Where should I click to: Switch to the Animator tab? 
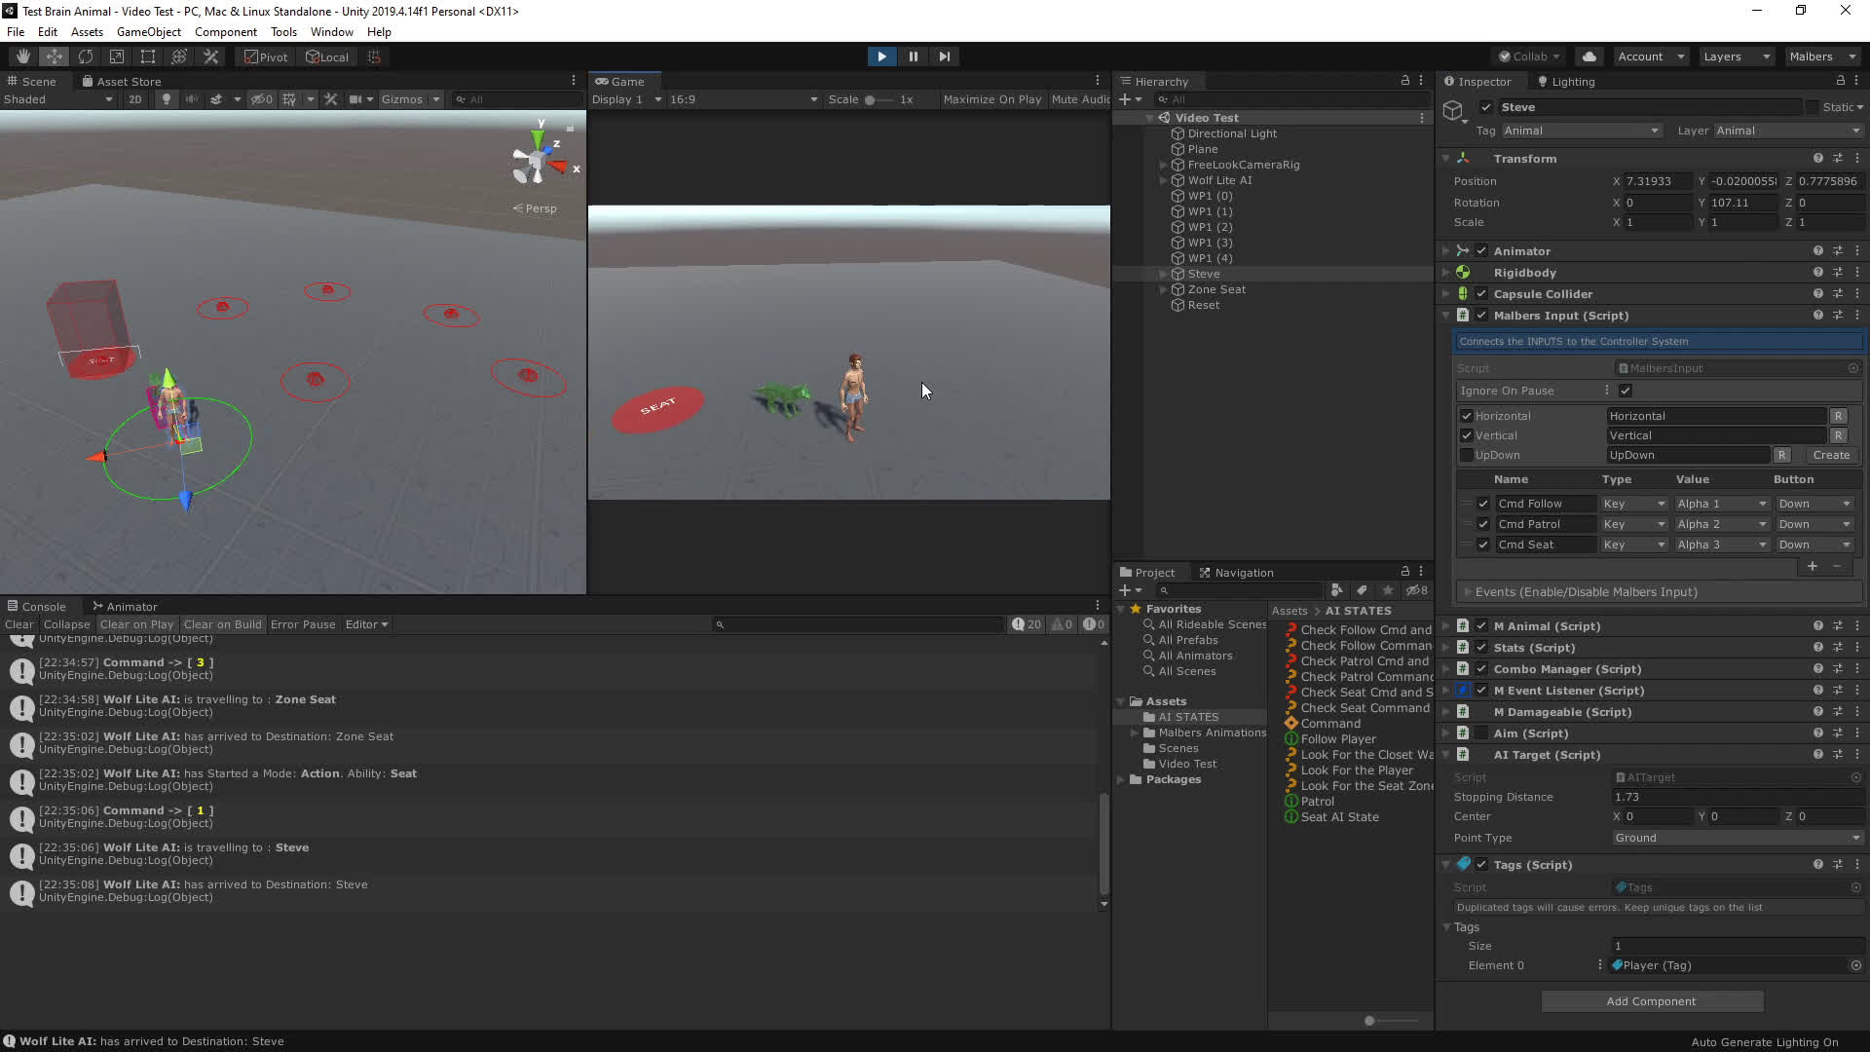tap(126, 606)
